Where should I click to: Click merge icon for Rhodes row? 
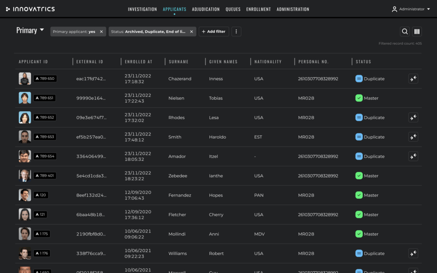[413, 117]
